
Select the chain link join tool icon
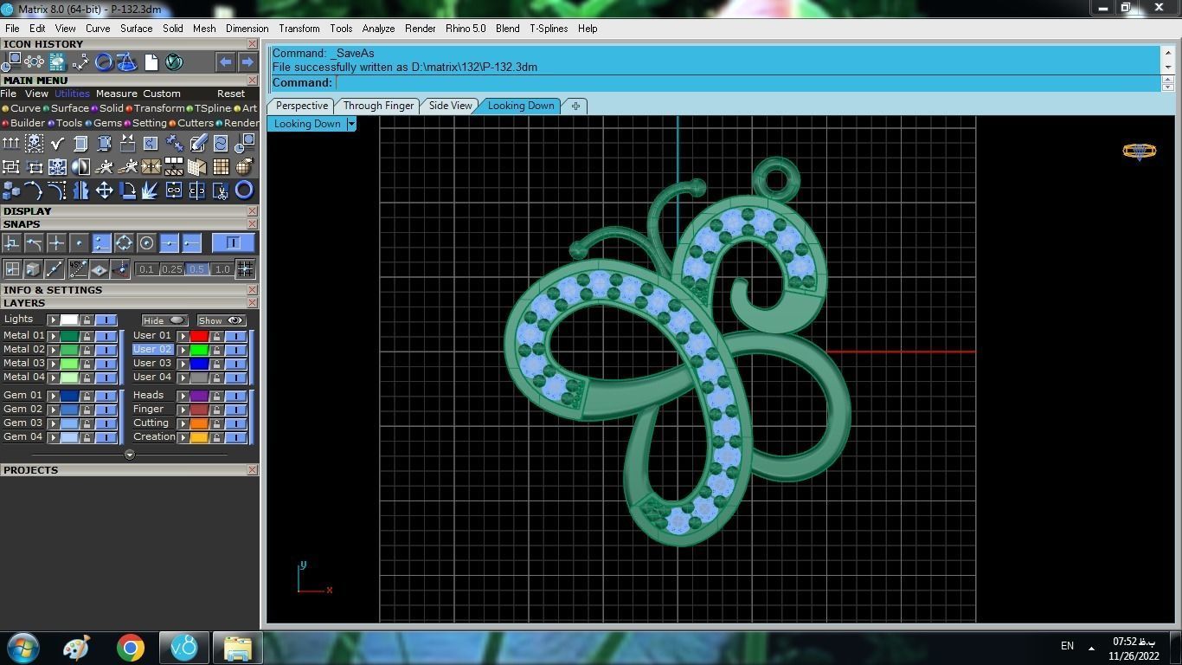pos(174,190)
